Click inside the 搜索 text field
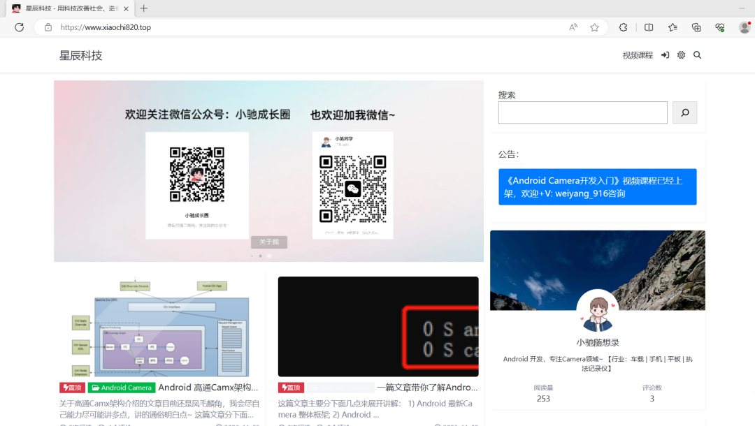755x426 pixels. (x=582, y=112)
